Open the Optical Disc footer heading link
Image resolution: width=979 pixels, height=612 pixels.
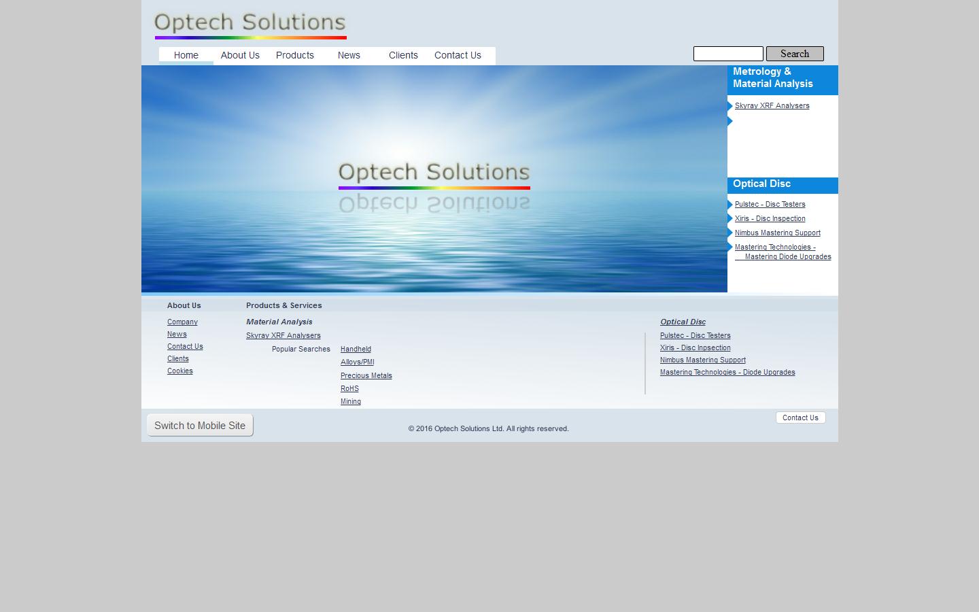pyautogui.click(x=683, y=322)
